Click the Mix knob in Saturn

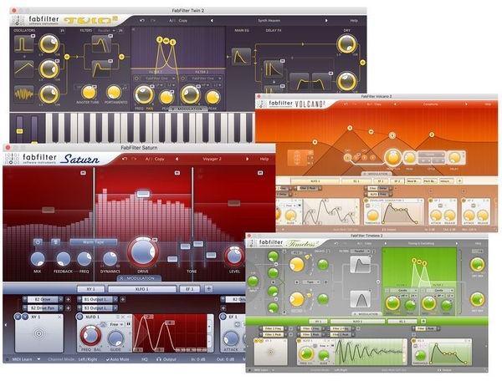(x=38, y=258)
